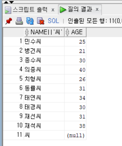Collapse panel with up triangle arrow
This screenshot has height=146, width=122.
(6, 2)
